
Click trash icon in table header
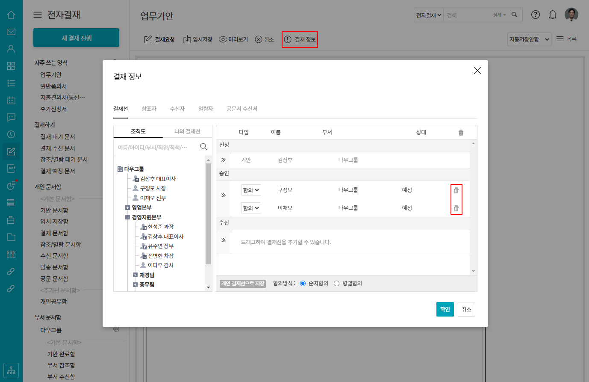tap(461, 133)
